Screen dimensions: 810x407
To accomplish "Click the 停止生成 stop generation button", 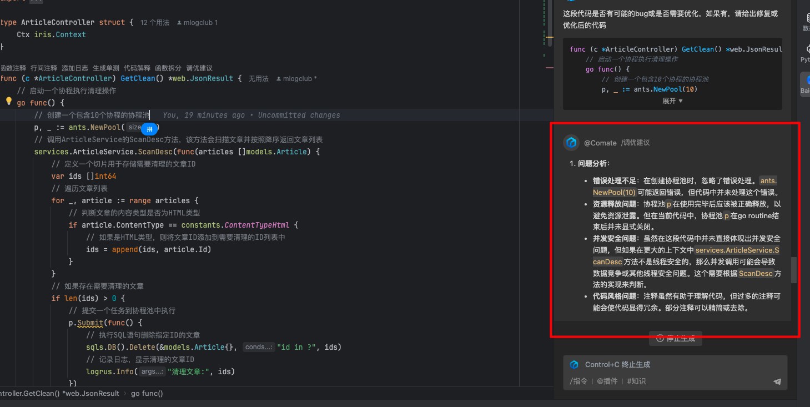I will coord(676,338).
